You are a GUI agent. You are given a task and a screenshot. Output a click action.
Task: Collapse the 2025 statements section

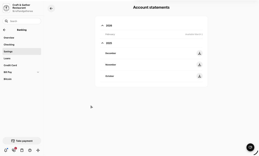click(x=102, y=43)
